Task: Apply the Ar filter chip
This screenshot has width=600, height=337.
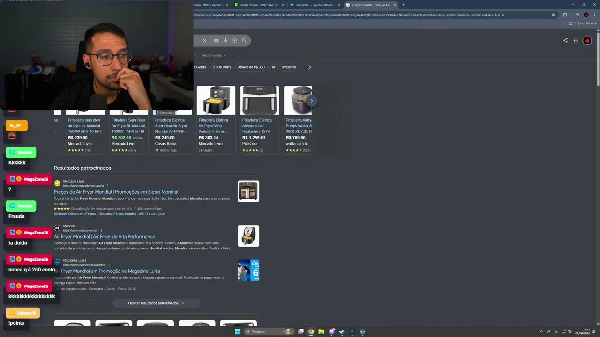Action: pyautogui.click(x=273, y=67)
